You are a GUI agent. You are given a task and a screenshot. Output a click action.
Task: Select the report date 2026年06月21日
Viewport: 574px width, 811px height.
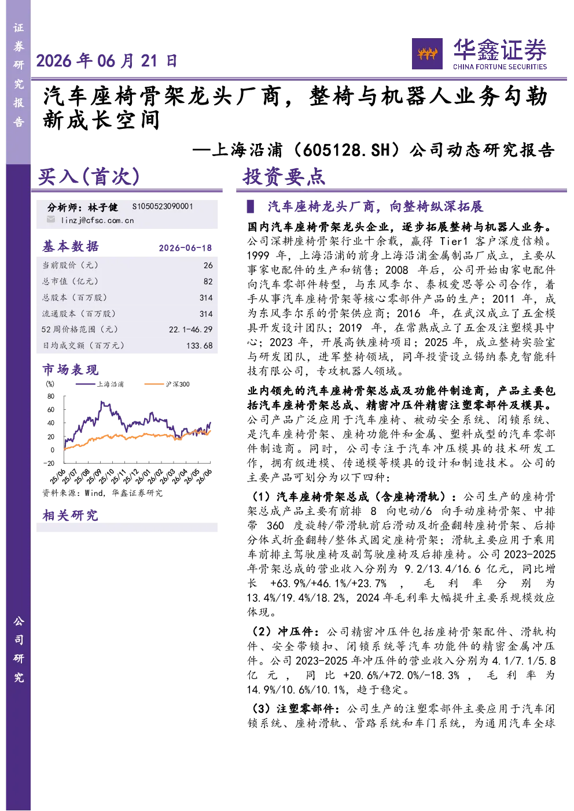click(x=106, y=61)
